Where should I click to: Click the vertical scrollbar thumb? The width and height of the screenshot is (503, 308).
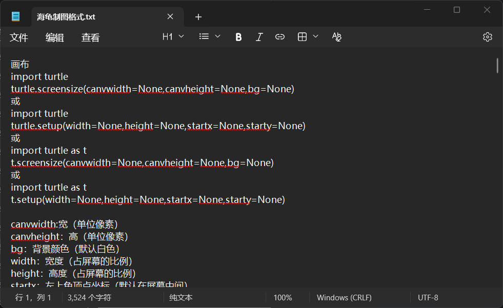pos(497,66)
